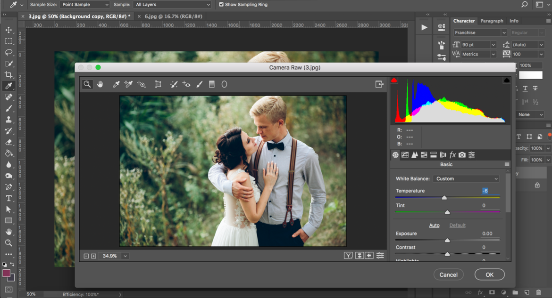Viewport: 552px width, 298px height.
Task: Click OK to apply Camera Raw changes
Action: click(x=489, y=275)
